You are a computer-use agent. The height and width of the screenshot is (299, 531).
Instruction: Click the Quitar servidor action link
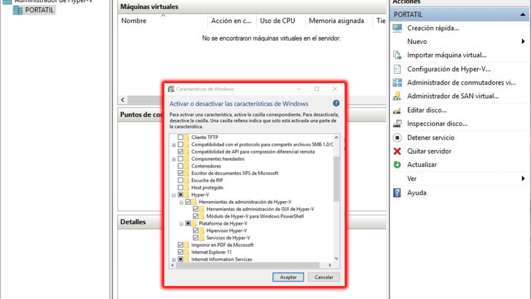coord(429,151)
